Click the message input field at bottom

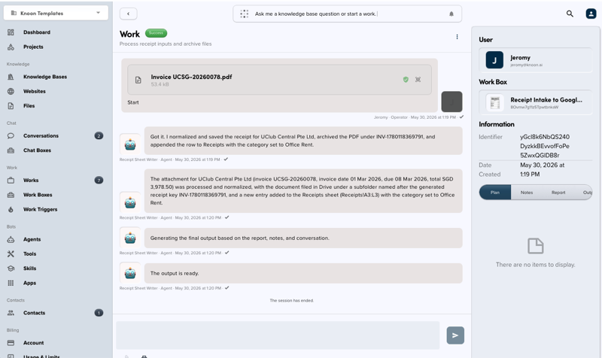278,335
